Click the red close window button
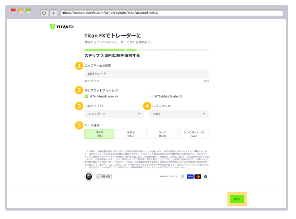 coord(13,10)
